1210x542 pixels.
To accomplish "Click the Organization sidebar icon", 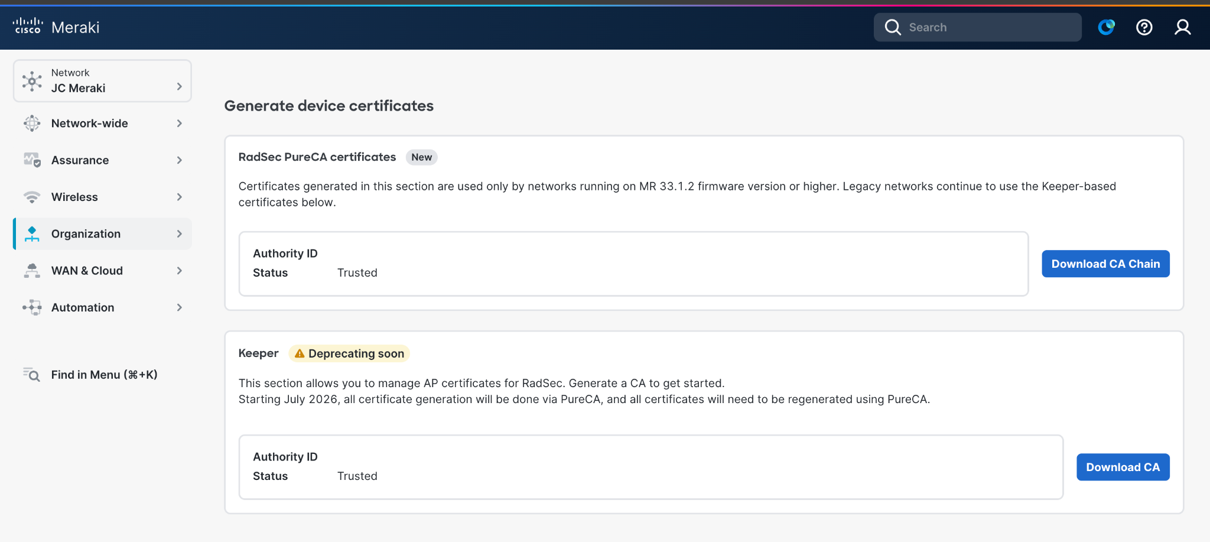I will coord(32,234).
